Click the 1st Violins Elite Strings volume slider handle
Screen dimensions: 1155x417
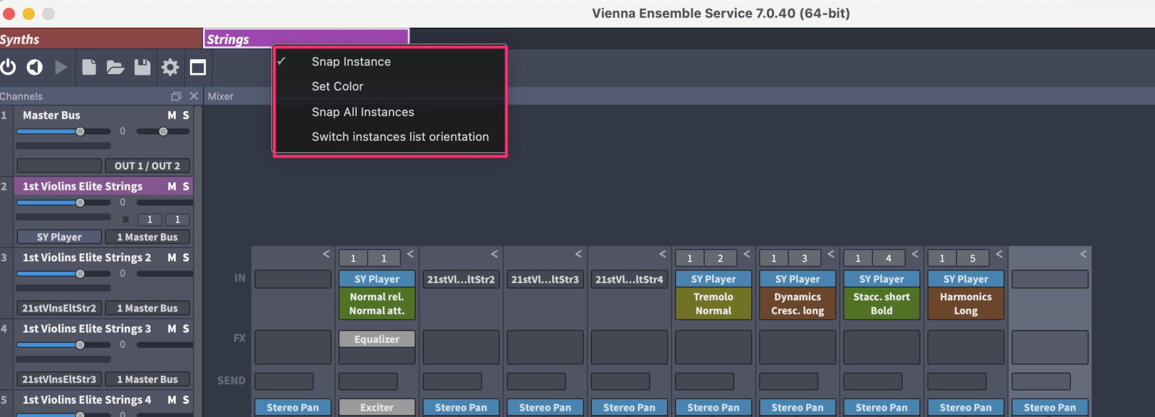click(80, 203)
